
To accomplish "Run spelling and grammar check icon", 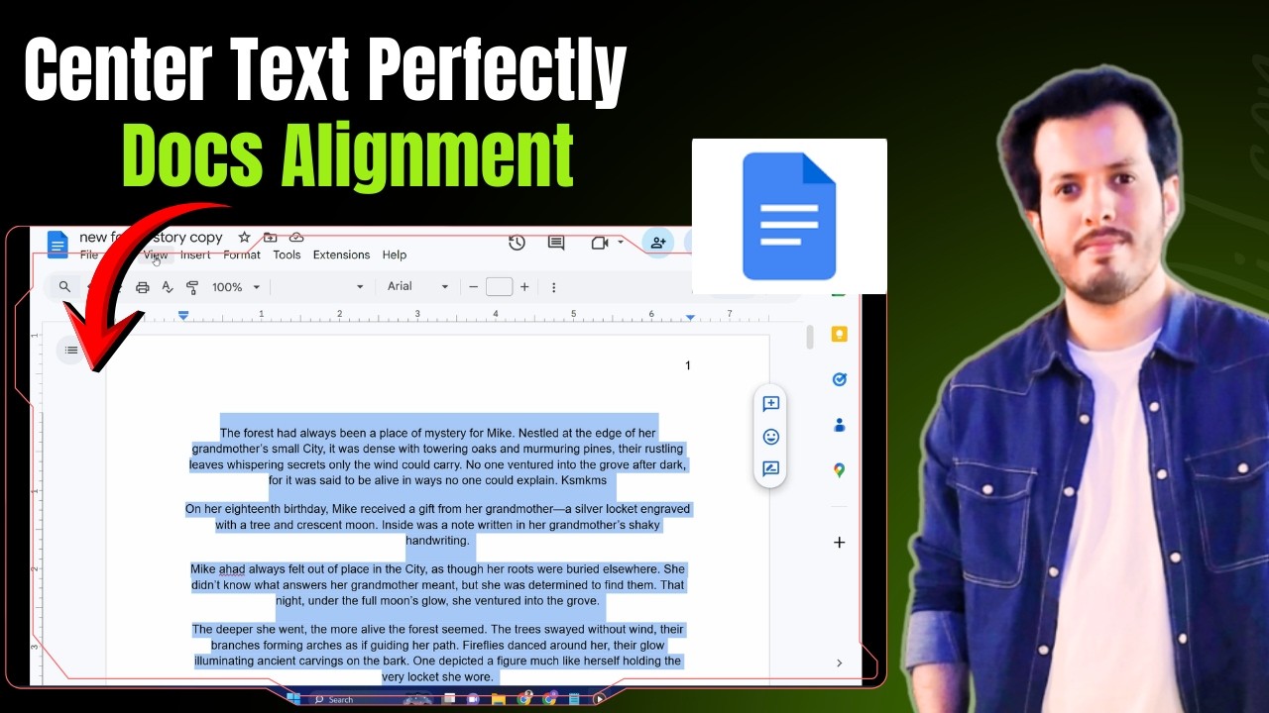I will pos(168,287).
